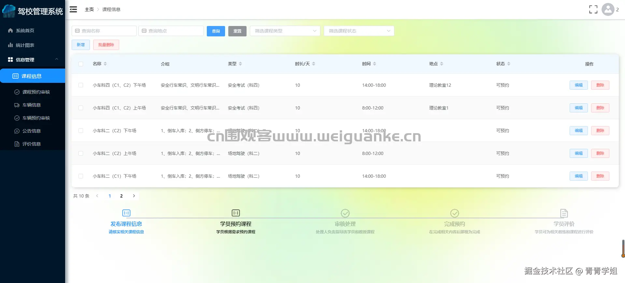Click the icon beside 课程信息 in sidebar
The width and height of the screenshot is (625, 283).
coord(15,76)
